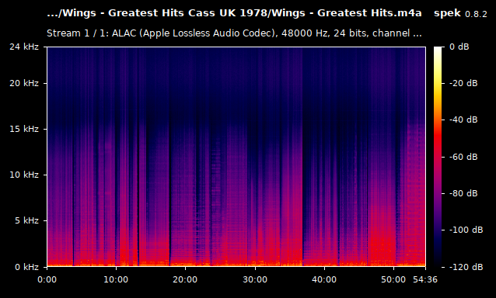Click the 15 kHz frequency label
The image size is (496, 298).
point(24,129)
